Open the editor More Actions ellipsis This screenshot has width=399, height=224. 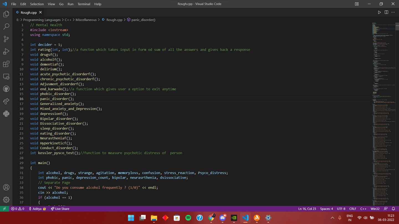393,12
